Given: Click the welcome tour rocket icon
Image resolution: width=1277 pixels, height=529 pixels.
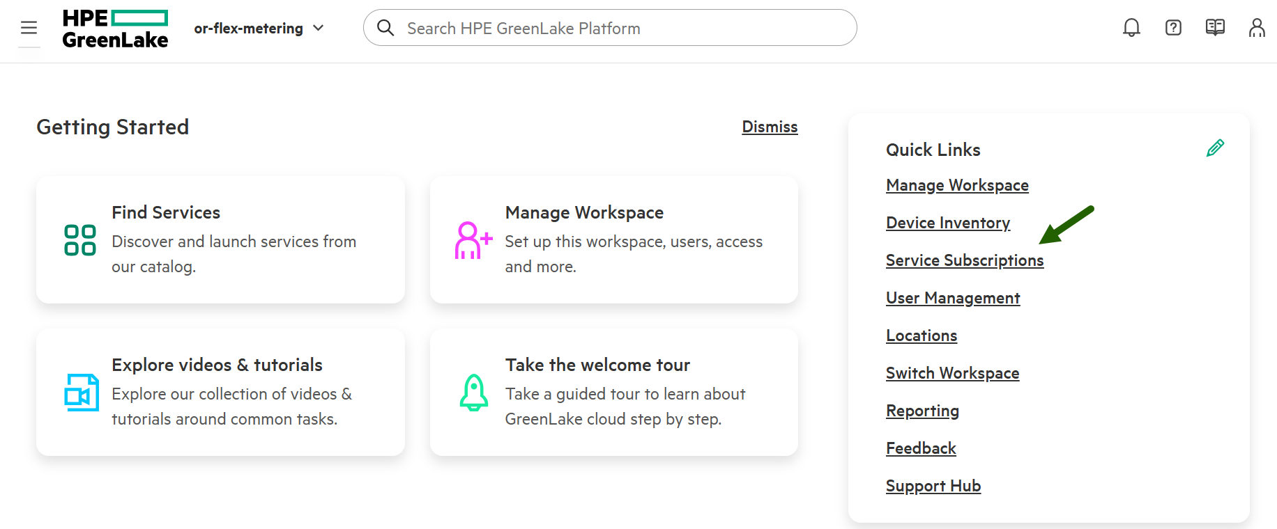Looking at the screenshot, I should (474, 393).
